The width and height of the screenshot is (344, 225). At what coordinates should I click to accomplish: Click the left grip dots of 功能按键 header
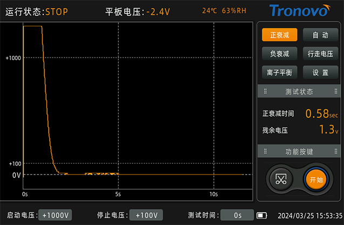(265, 151)
